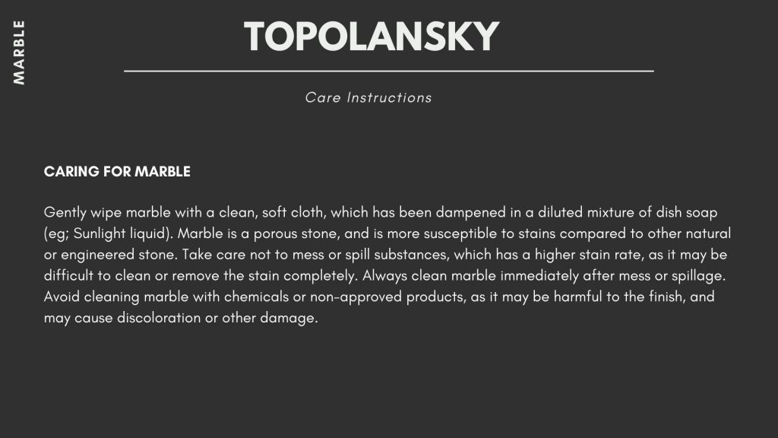Click the CARING FOR MARBLE heading
The height and width of the screenshot is (438, 778).
pos(117,171)
